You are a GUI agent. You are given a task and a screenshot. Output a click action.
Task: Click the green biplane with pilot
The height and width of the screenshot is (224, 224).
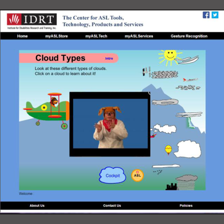(47, 111)
